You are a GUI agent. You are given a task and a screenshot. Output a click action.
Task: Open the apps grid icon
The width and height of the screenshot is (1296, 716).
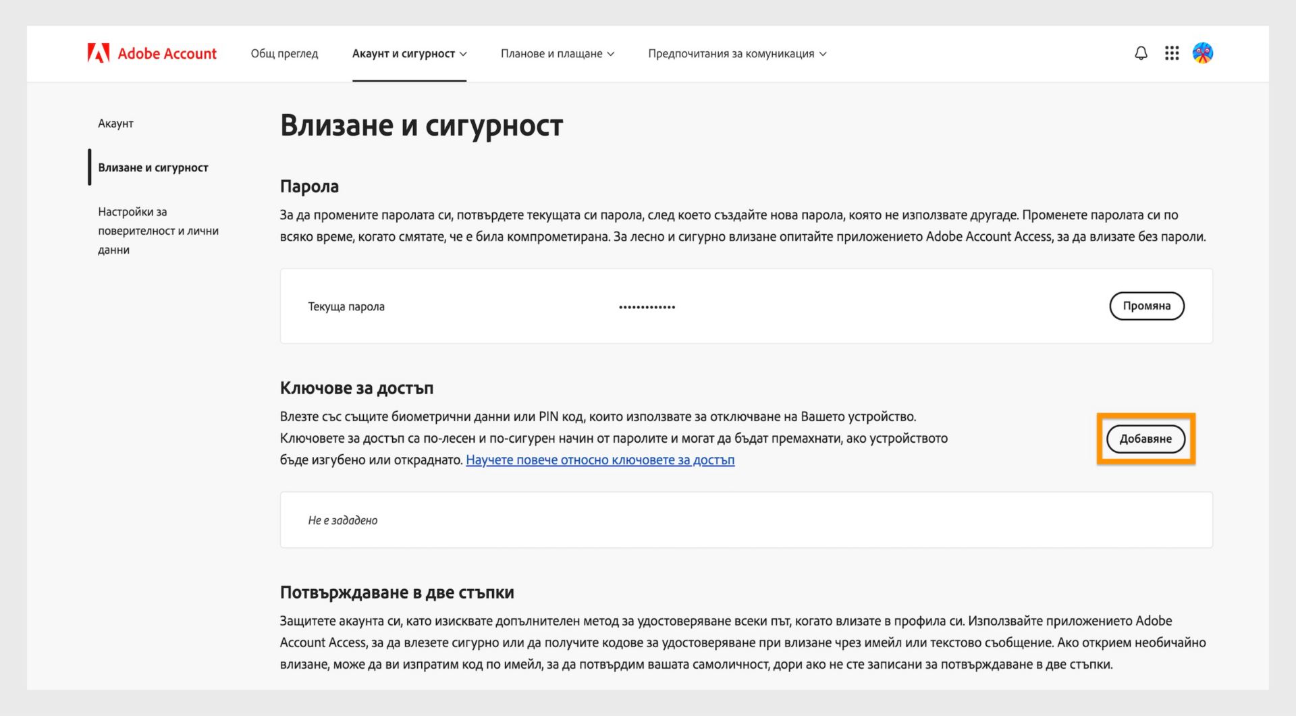(1172, 53)
